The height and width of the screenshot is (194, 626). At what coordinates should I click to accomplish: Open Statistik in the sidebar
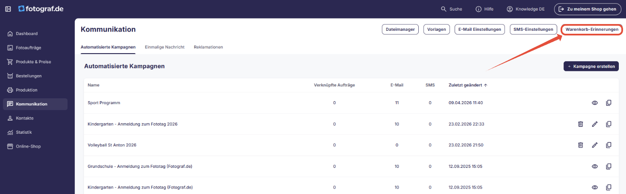click(35, 132)
